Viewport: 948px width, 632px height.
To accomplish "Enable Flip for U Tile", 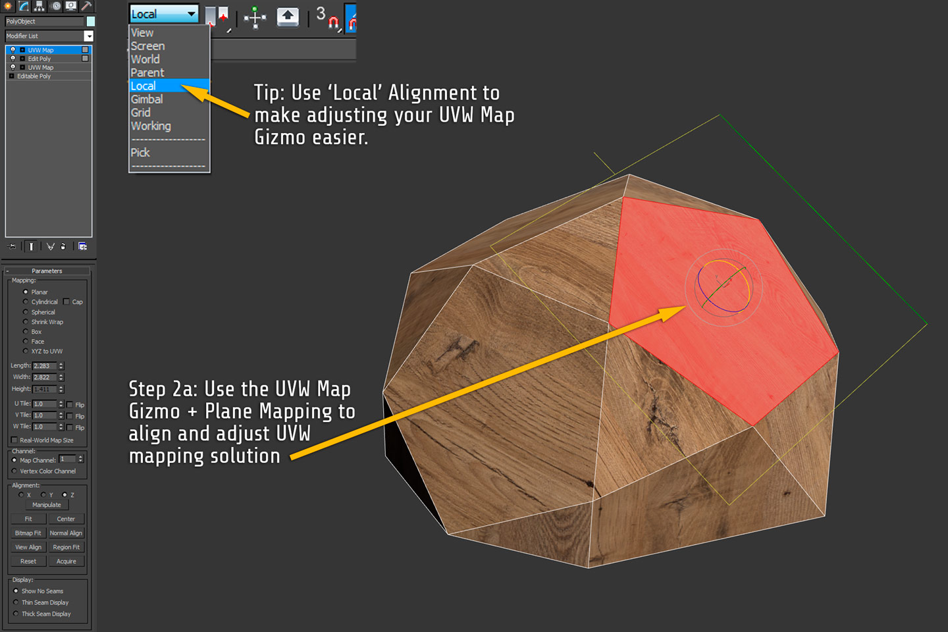I will [x=70, y=404].
